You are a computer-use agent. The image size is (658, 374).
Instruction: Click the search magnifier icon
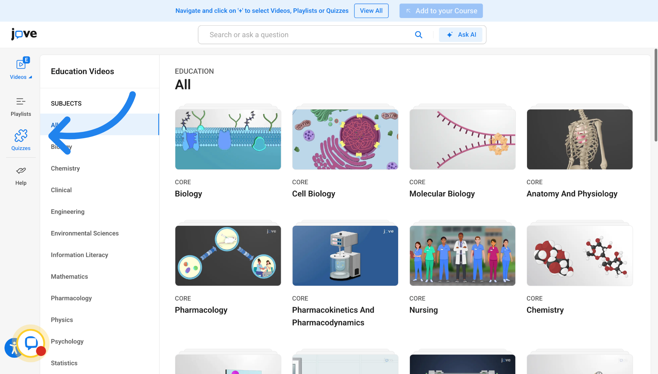(419, 35)
